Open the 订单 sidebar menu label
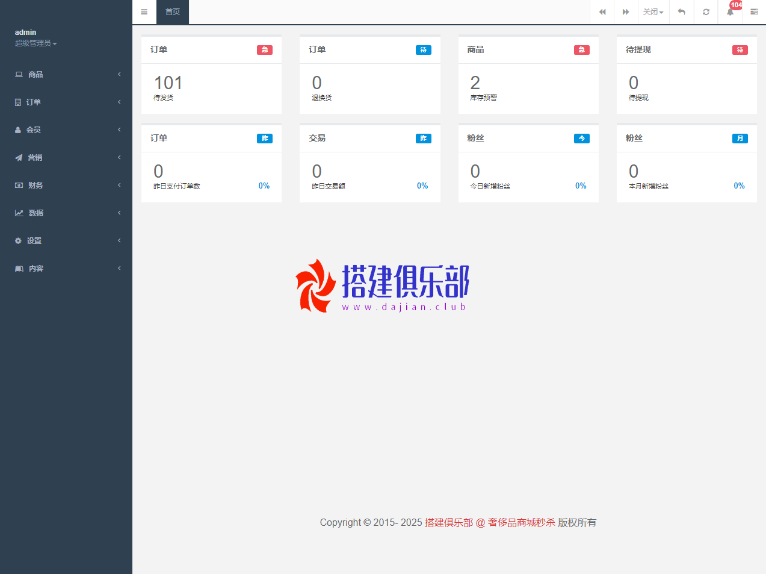The width and height of the screenshot is (766, 574). click(x=34, y=102)
